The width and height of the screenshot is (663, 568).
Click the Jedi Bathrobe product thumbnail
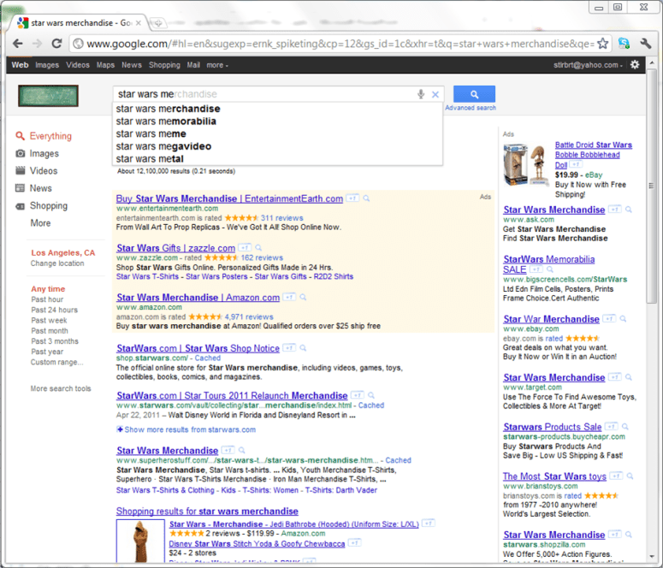click(x=140, y=542)
